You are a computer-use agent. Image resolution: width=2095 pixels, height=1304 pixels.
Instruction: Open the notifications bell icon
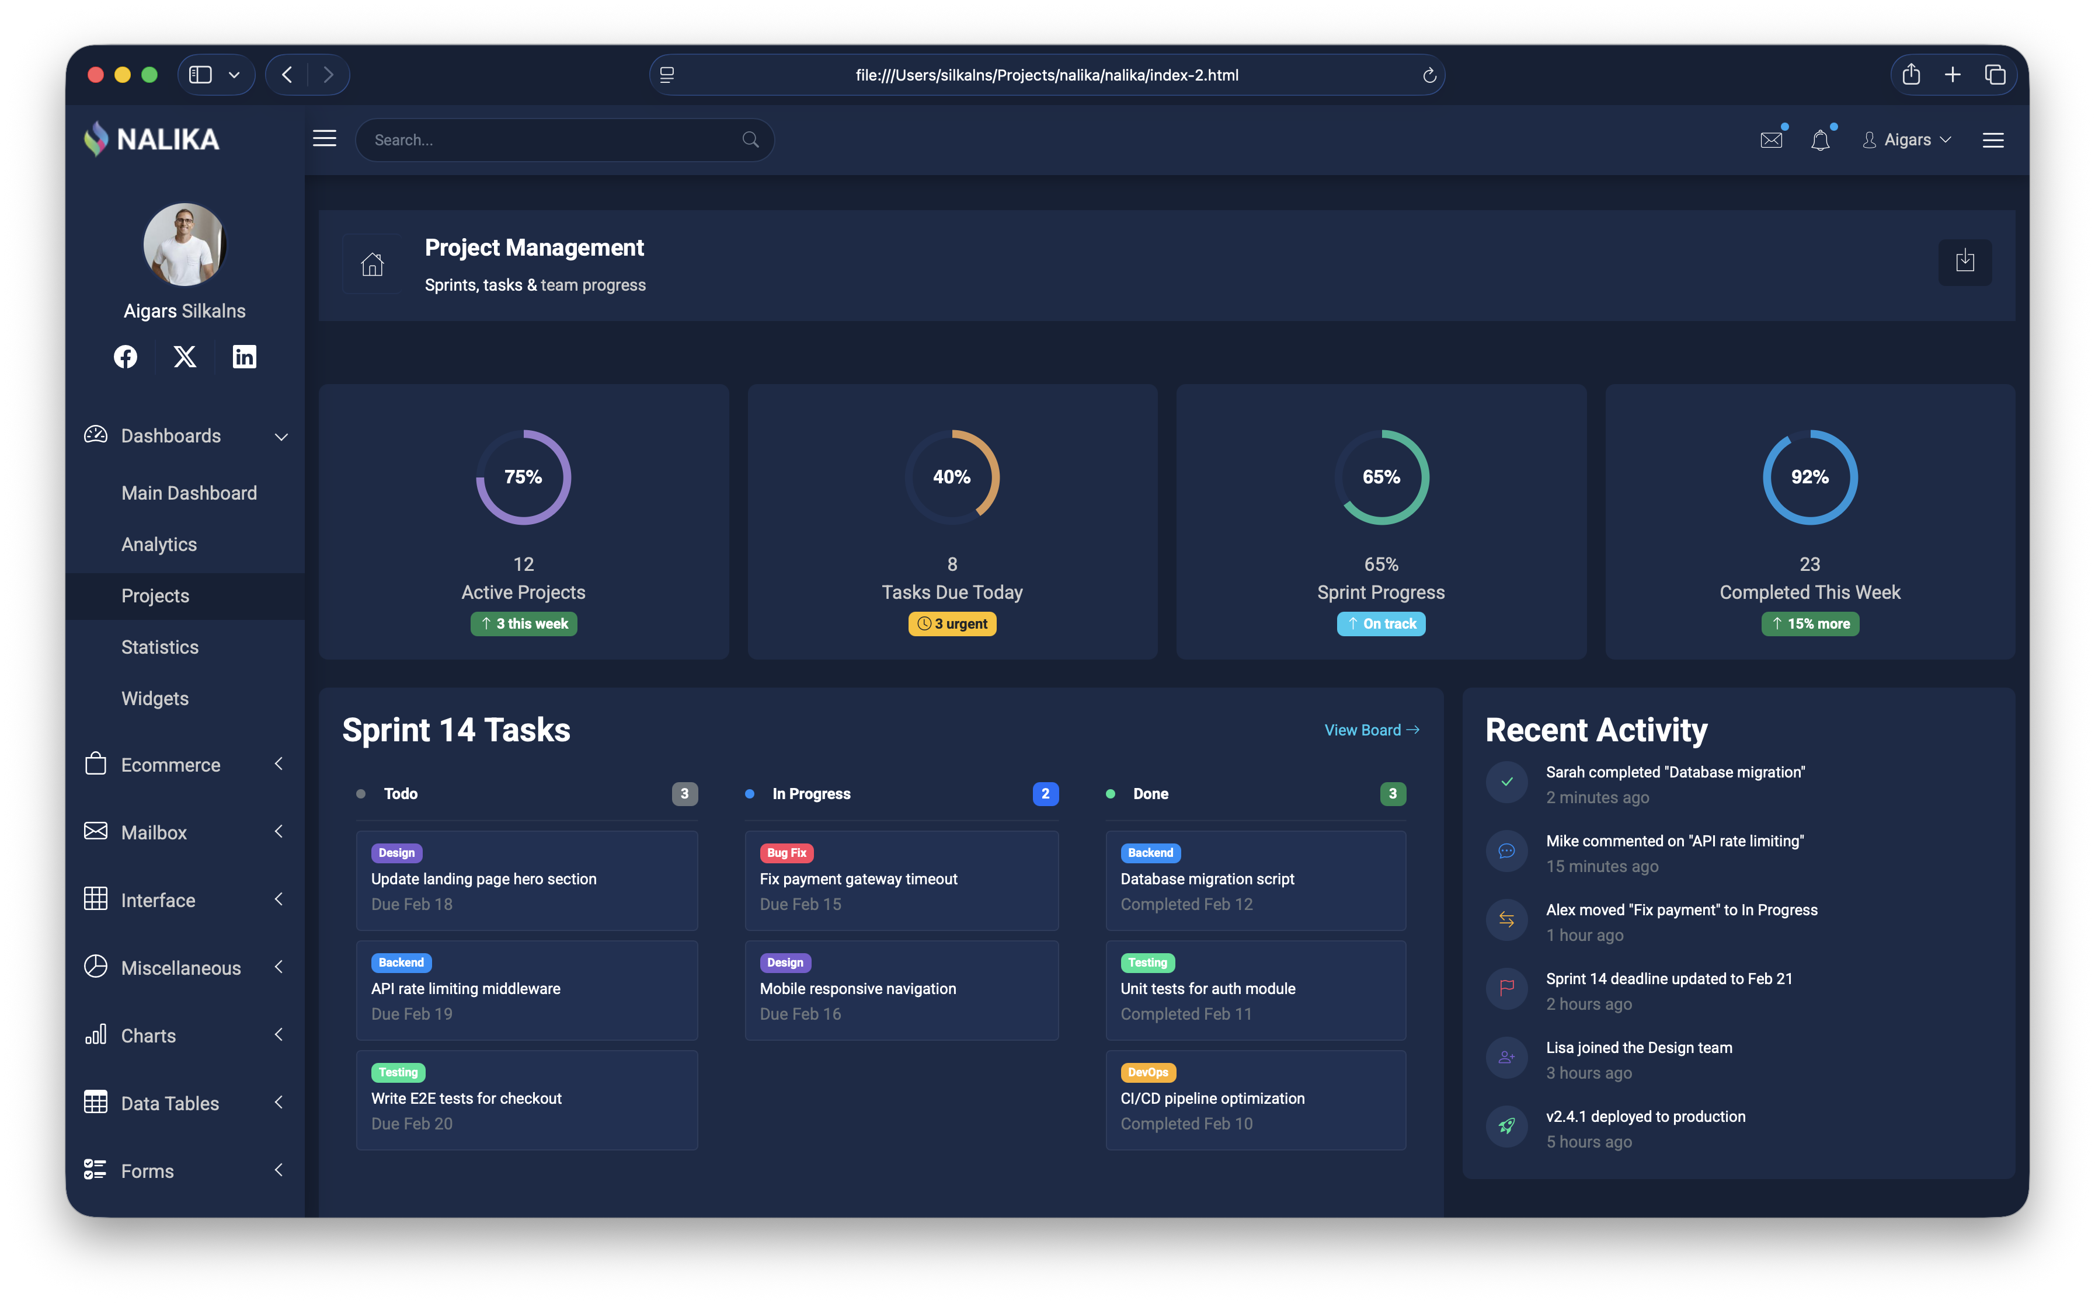(x=1821, y=140)
